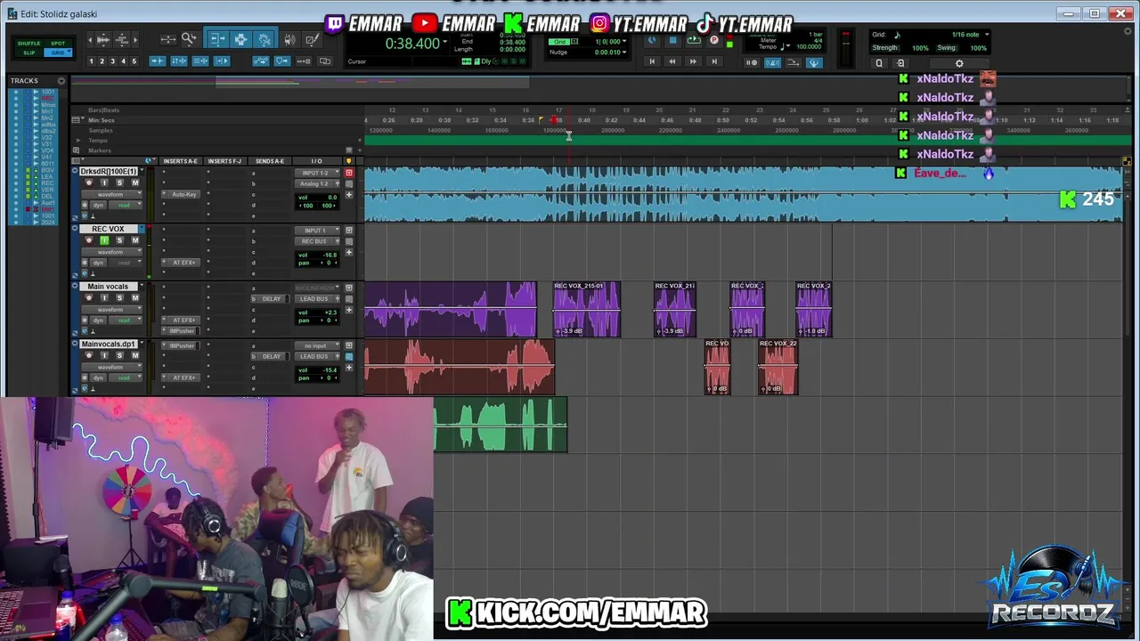Solo the Main vocals track

pyautogui.click(x=119, y=298)
